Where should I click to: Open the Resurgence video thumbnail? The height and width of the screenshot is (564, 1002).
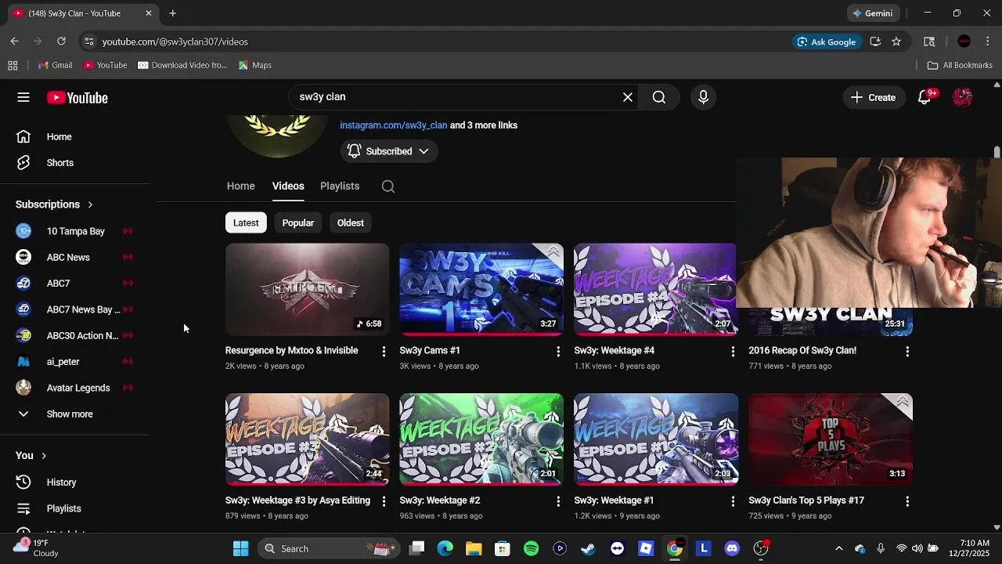(x=307, y=290)
